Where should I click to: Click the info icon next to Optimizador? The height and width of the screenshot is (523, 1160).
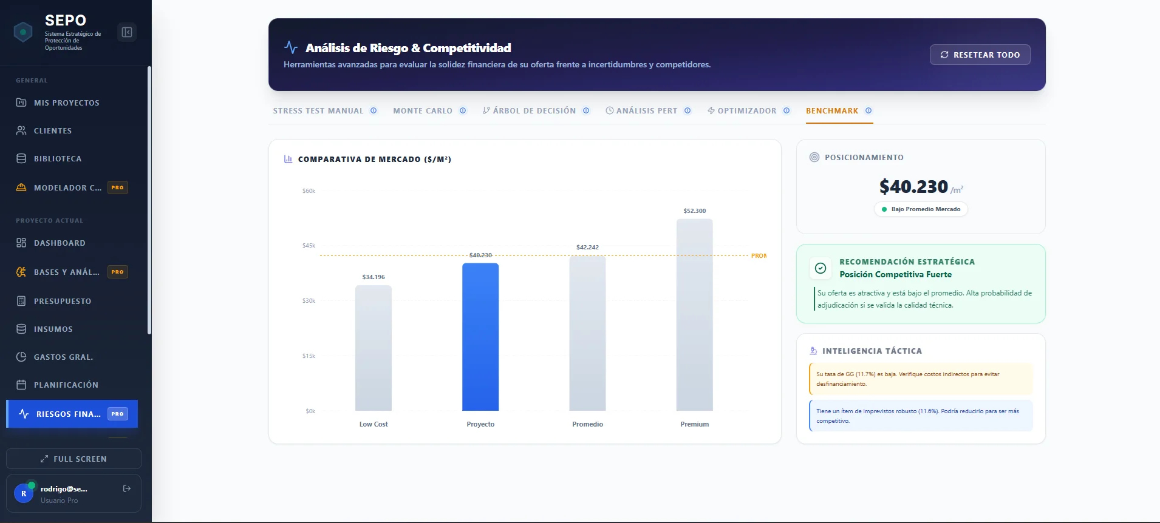tap(786, 111)
